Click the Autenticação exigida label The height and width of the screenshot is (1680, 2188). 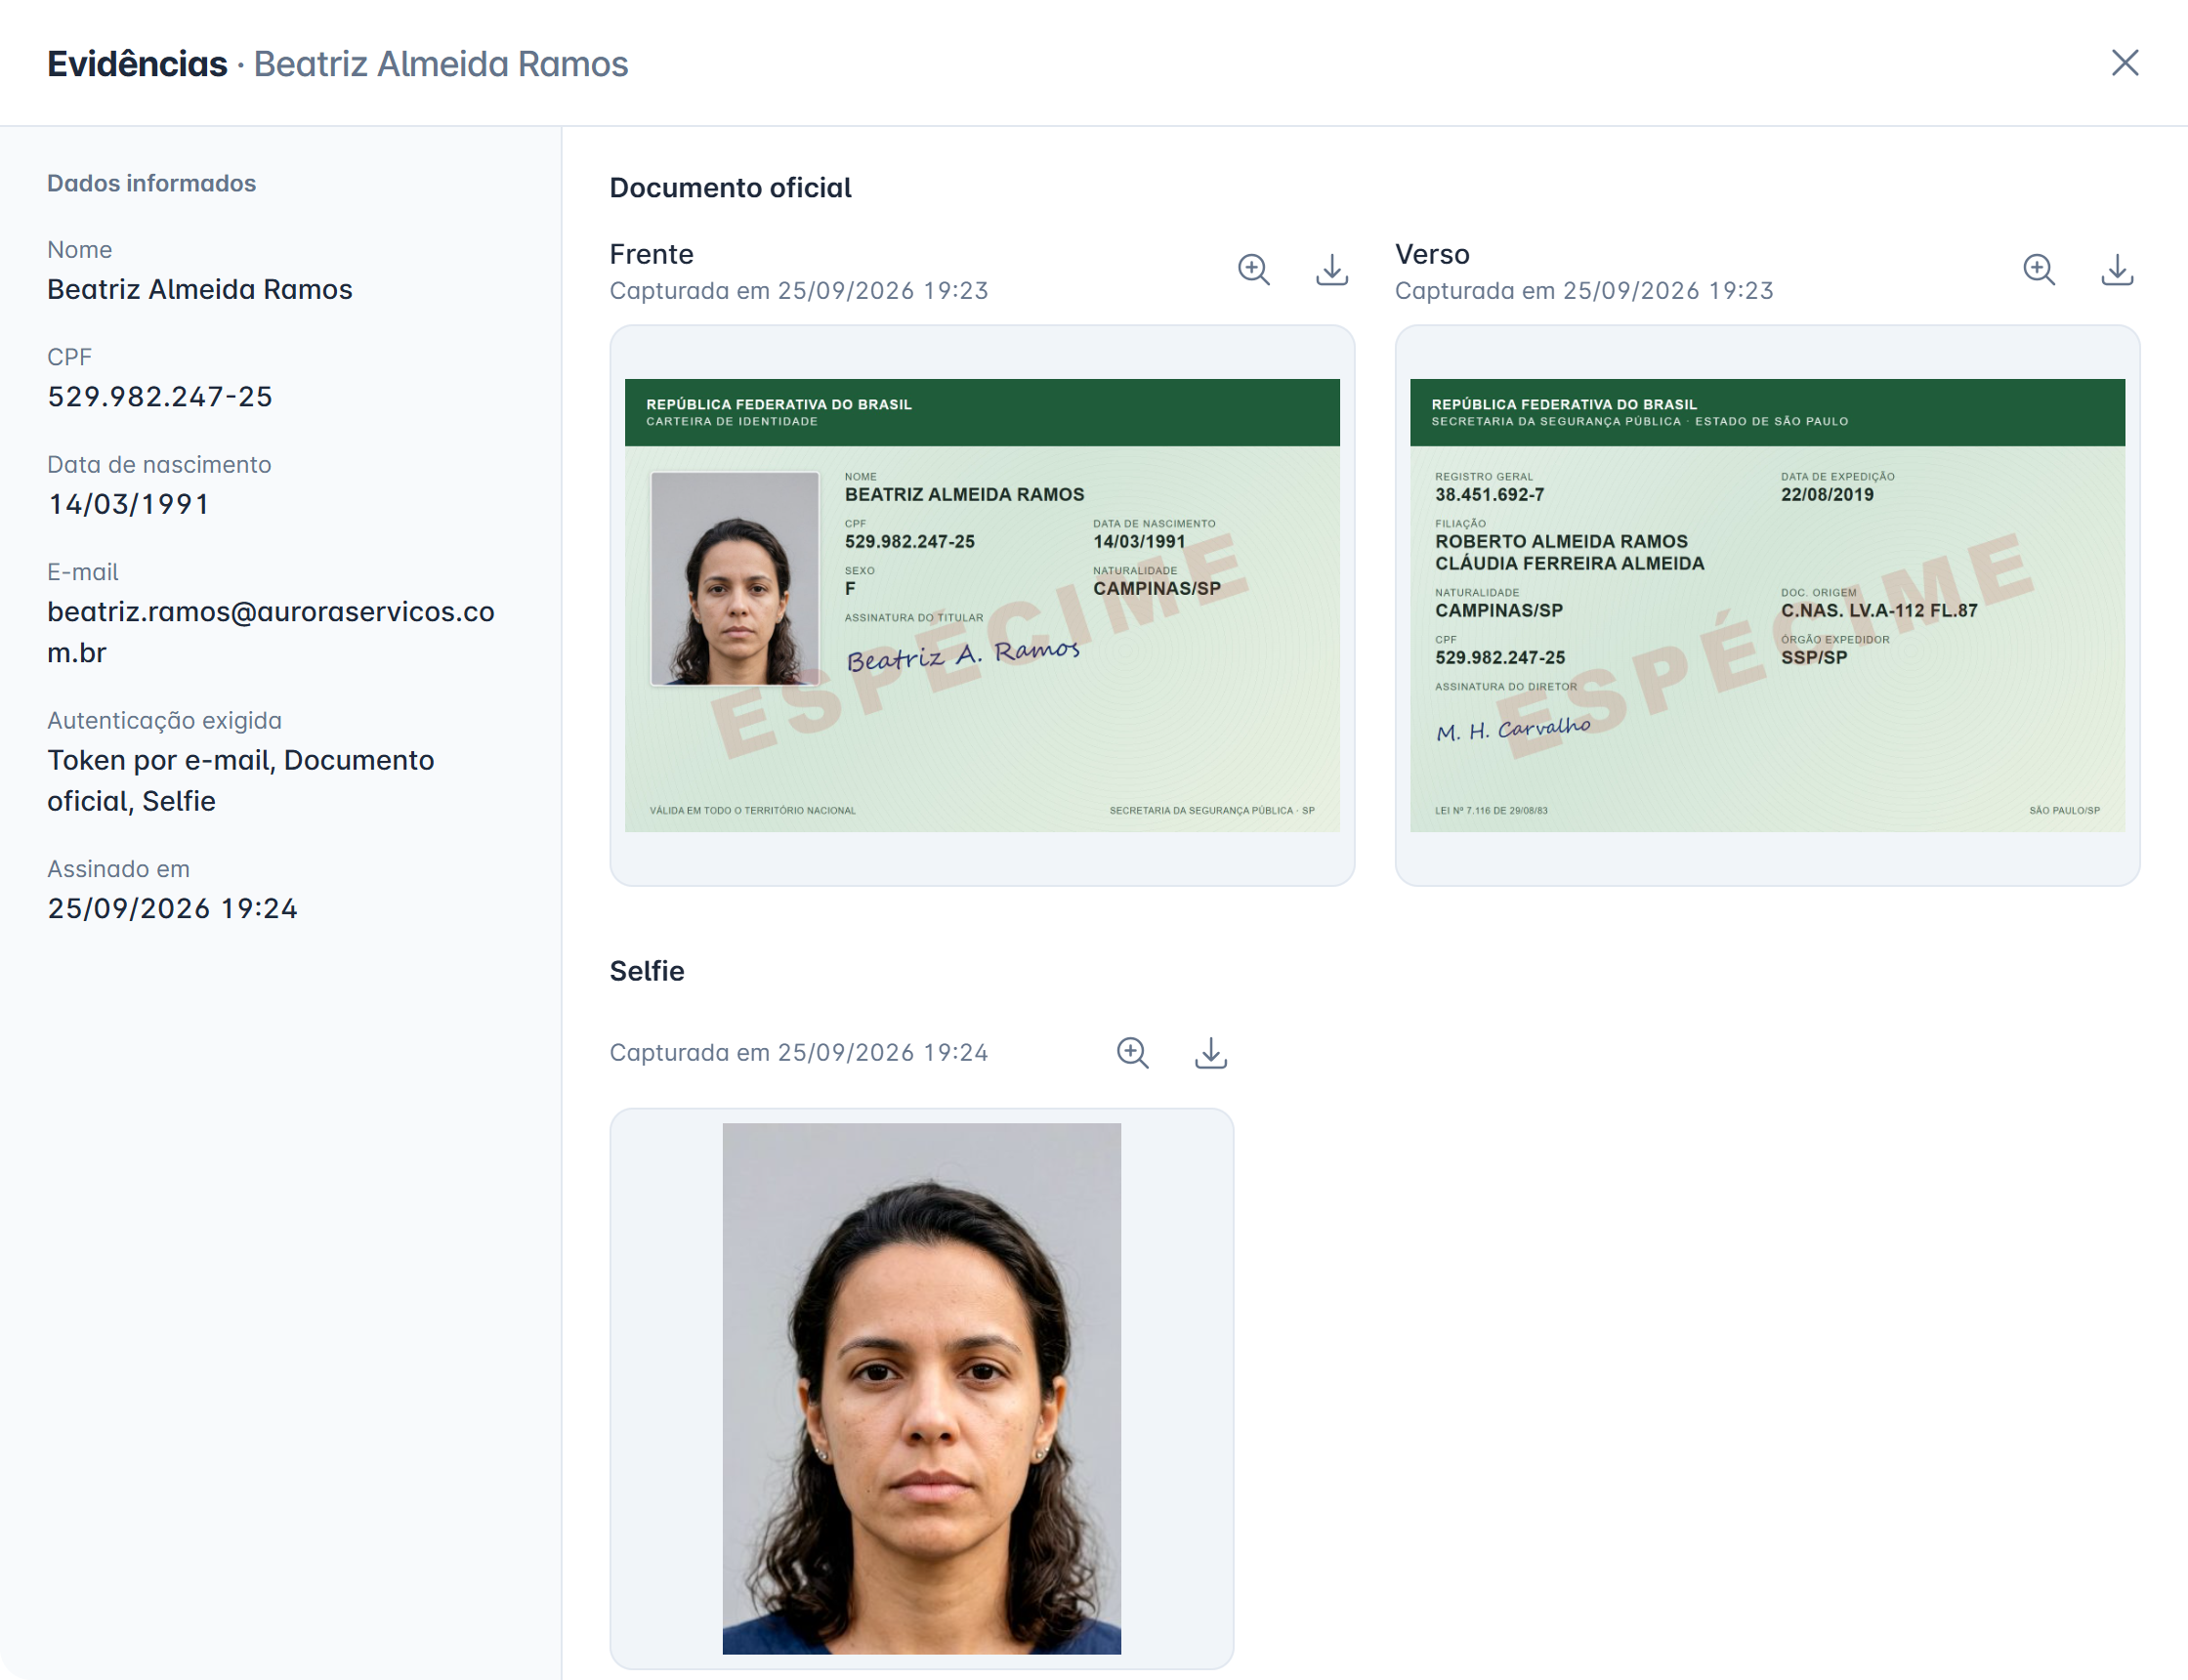[x=164, y=721]
